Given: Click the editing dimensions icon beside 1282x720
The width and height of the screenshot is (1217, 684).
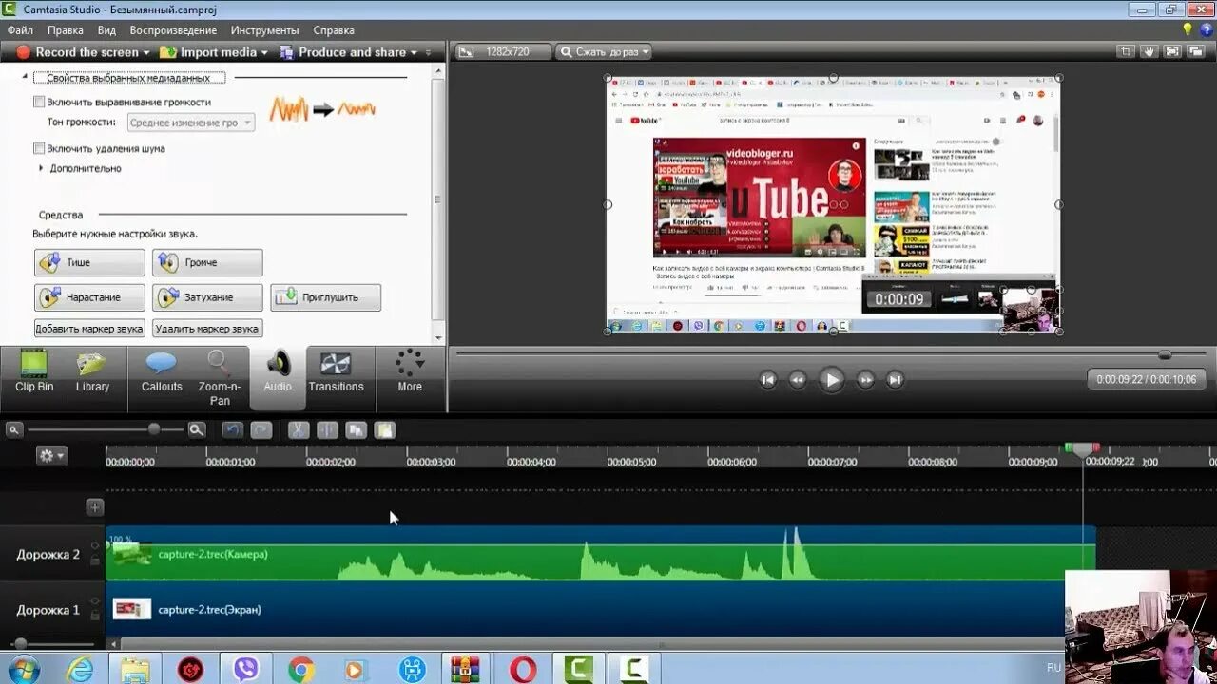Looking at the screenshot, I should click(466, 52).
